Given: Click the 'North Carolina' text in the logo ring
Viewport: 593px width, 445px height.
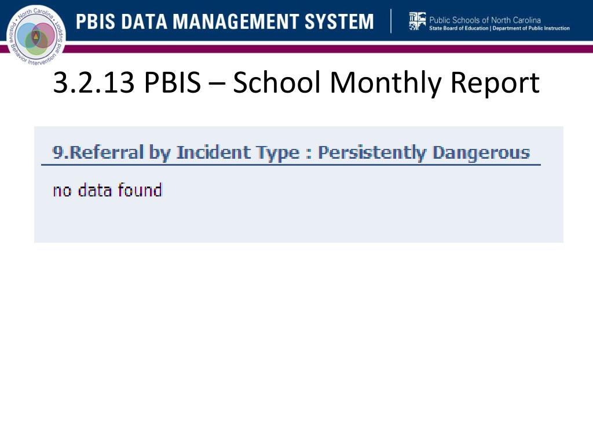Looking at the screenshot, I should tap(36, 13).
